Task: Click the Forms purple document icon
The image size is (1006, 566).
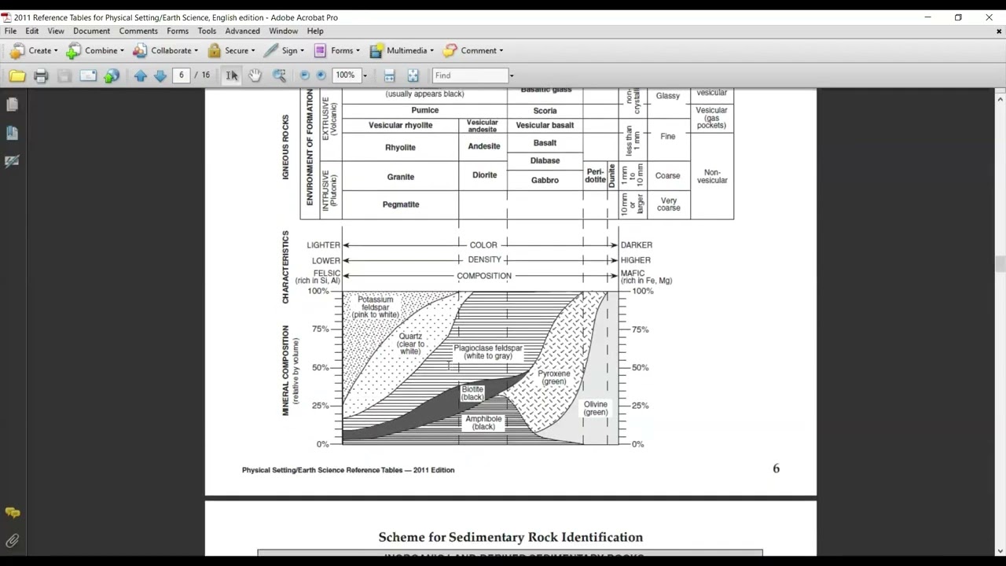Action: point(320,50)
